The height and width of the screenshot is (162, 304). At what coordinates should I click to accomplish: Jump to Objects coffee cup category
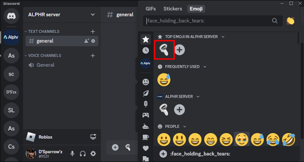point(145,137)
